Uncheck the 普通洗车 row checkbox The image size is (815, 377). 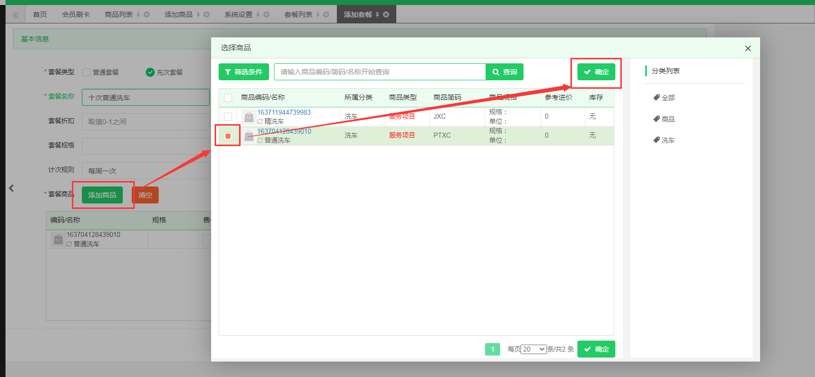(x=228, y=136)
